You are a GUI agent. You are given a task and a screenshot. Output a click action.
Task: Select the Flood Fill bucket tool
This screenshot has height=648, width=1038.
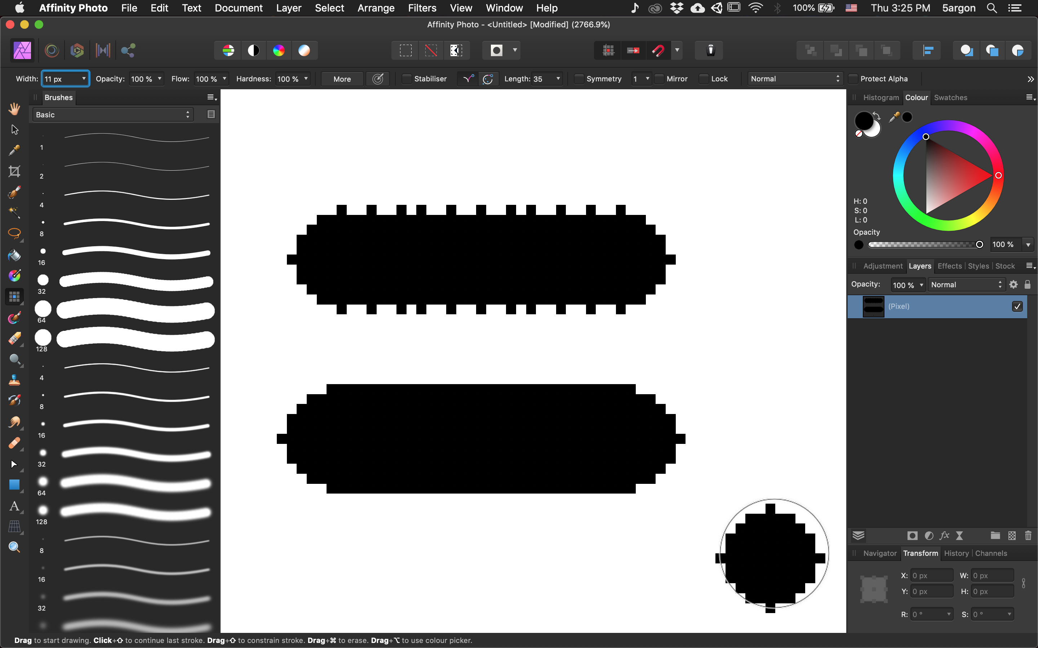(x=14, y=255)
